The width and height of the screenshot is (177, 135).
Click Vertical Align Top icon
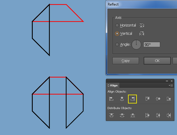pyautogui.click(x=147, y=98)
